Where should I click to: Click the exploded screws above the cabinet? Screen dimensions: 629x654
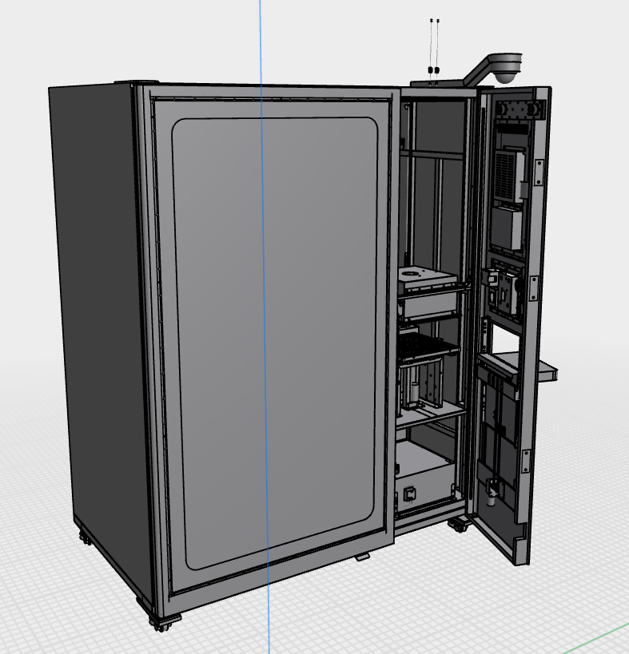(x=434, y=44)
